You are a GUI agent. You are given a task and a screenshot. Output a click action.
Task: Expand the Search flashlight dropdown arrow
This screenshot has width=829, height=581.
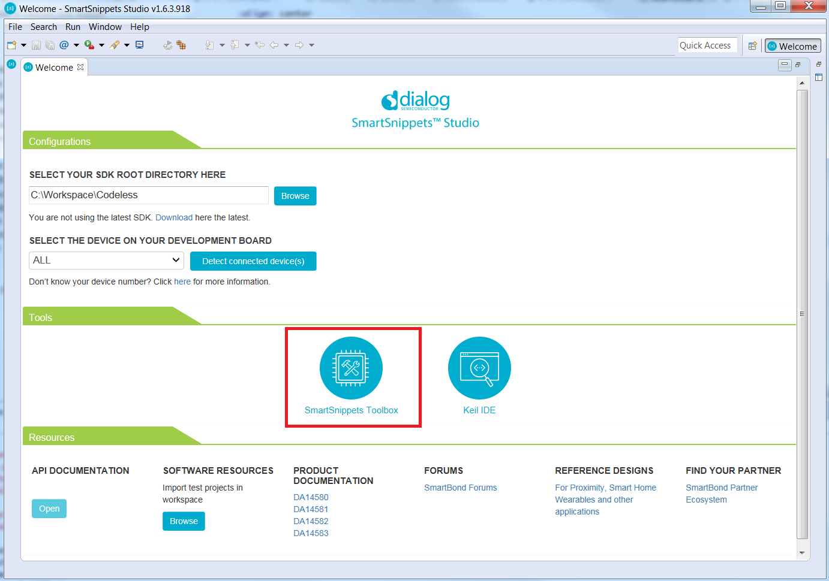pos(127,45)
